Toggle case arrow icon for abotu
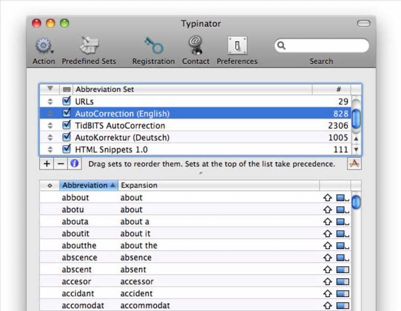 pos(327,210)
